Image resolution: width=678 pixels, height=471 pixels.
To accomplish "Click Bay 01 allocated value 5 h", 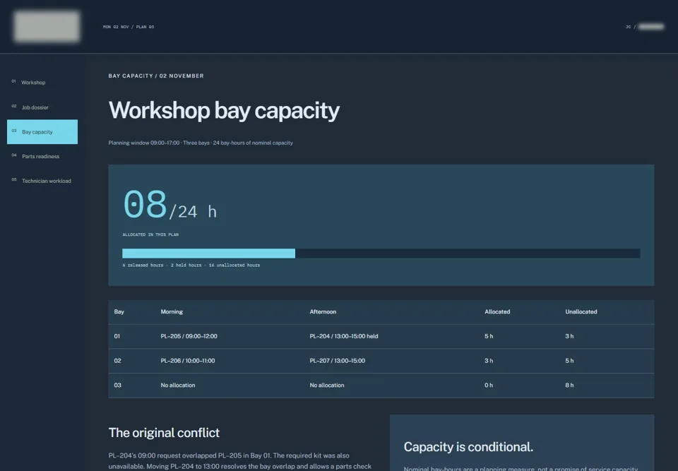I will click(489, 336).
